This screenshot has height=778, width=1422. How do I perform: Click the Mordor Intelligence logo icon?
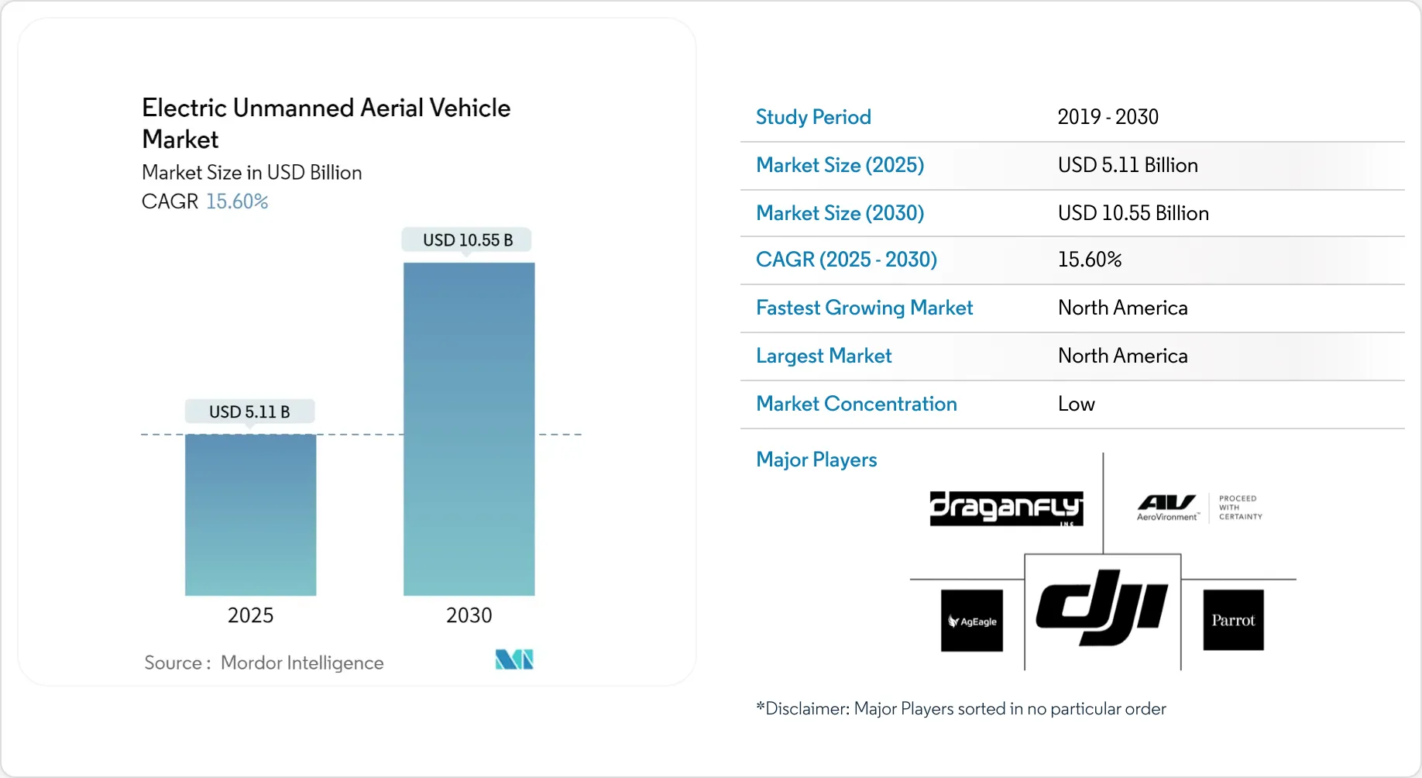click(x=514, y=659)
